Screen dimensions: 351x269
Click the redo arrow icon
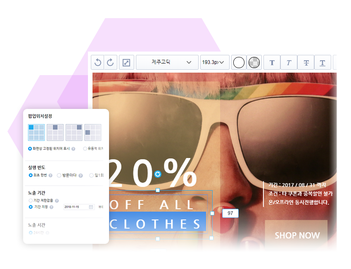(x=110, y=62)
